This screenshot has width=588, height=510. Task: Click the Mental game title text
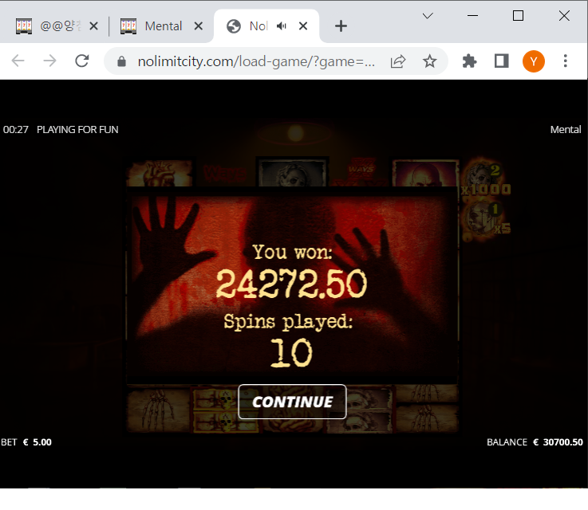coord(566,130)
